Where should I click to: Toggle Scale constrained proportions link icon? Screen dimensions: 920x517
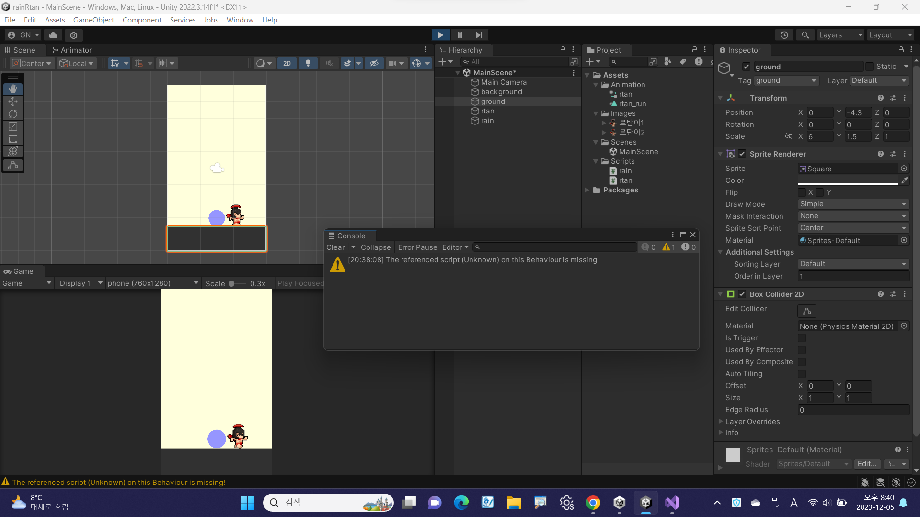click(x=788, y=136)
